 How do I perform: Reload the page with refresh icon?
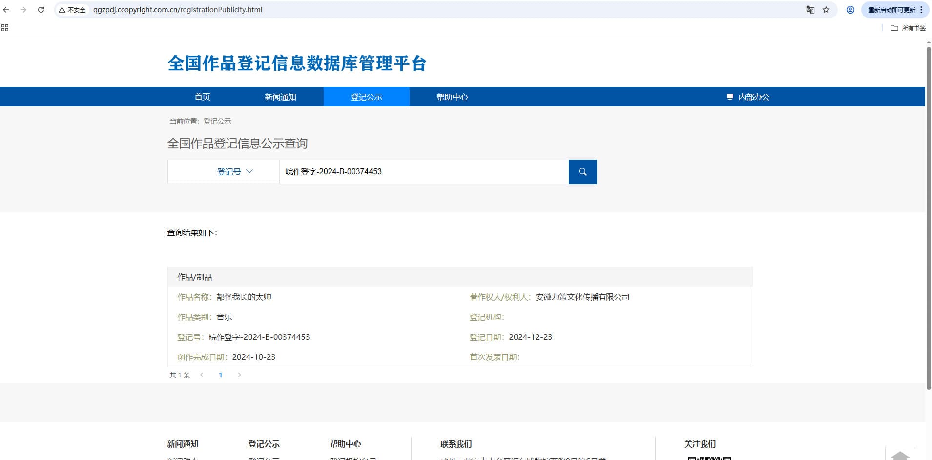(41, 10)
